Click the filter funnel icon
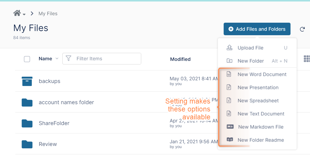Image resolution: width=310 pixels, height=157 pixels. point(68,59)
